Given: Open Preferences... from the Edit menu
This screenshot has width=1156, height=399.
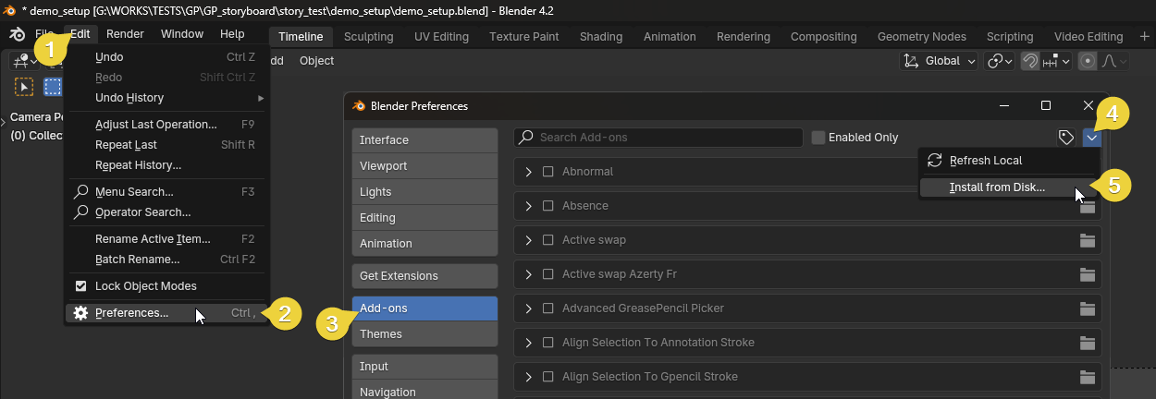Looking at the screenshot, I should [167, 313].
